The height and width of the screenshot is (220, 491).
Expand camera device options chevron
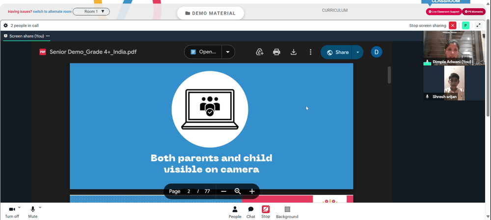point(19,207)
